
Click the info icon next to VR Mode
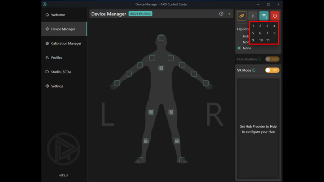[x=254, y=70]
